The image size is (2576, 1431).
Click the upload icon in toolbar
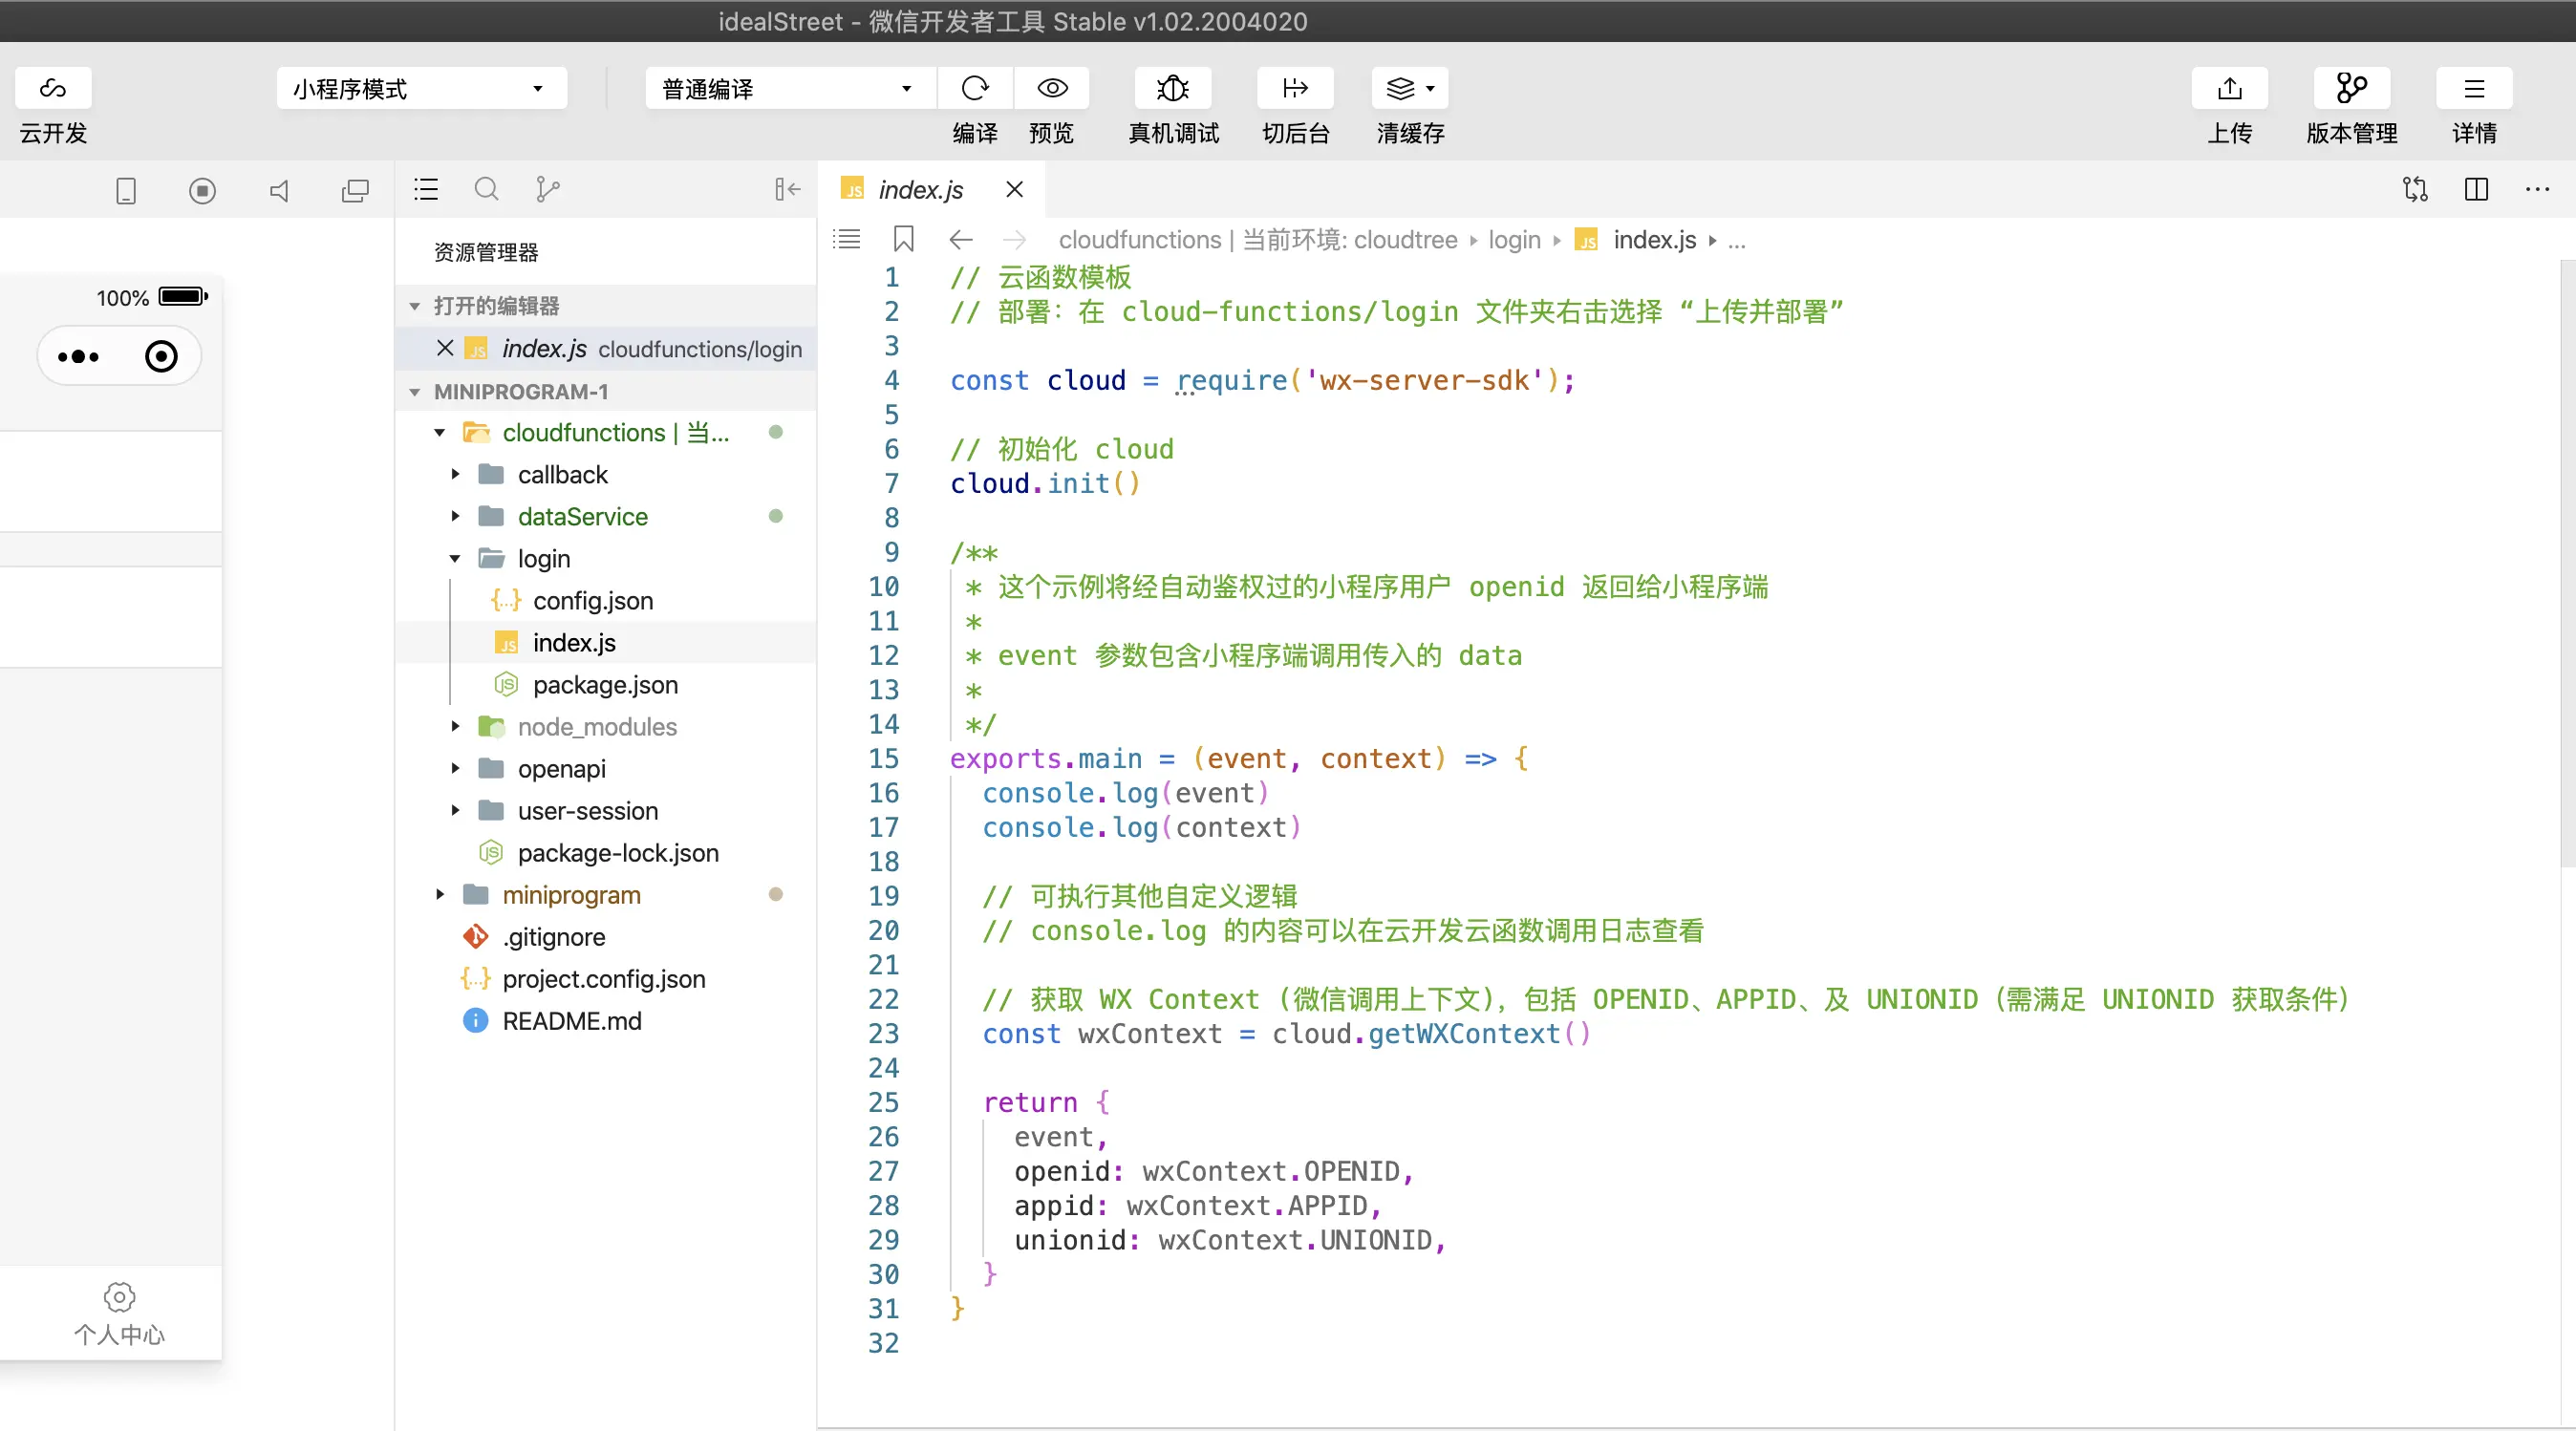coord(2229,89)
